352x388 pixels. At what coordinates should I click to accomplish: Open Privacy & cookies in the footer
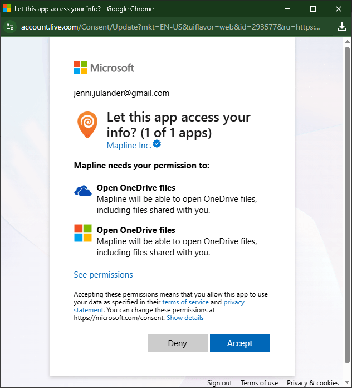[x=312, y=383]
